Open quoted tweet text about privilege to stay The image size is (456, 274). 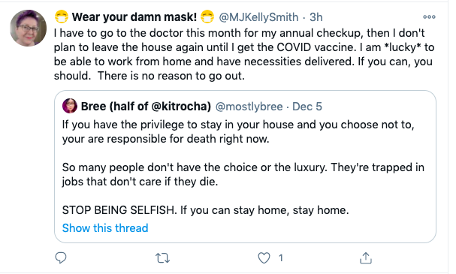[238, 131]
